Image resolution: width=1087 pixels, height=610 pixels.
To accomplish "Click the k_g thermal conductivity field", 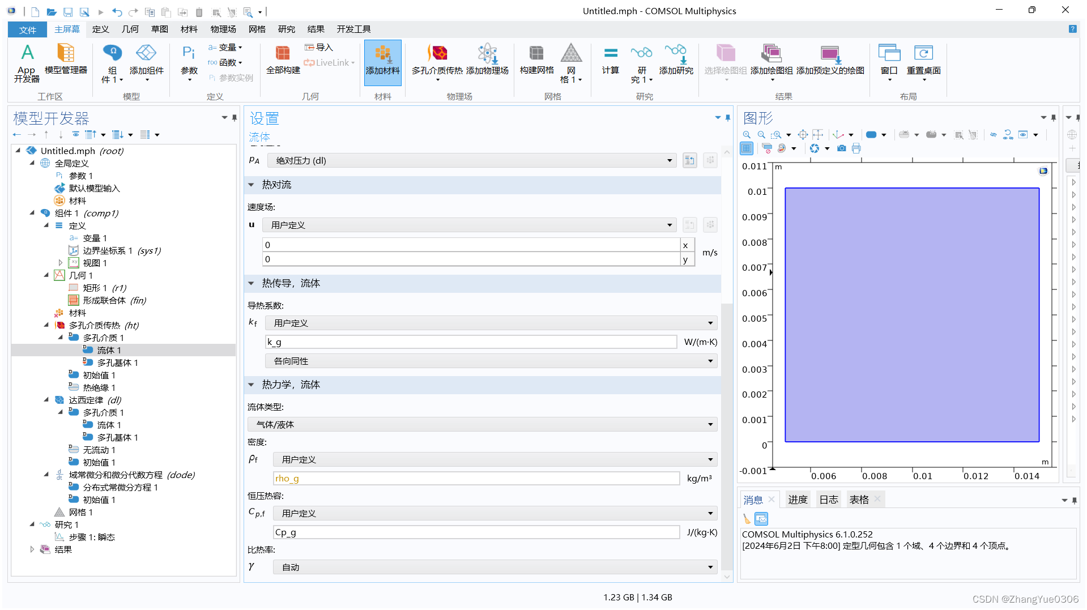I will coord(471,342).
